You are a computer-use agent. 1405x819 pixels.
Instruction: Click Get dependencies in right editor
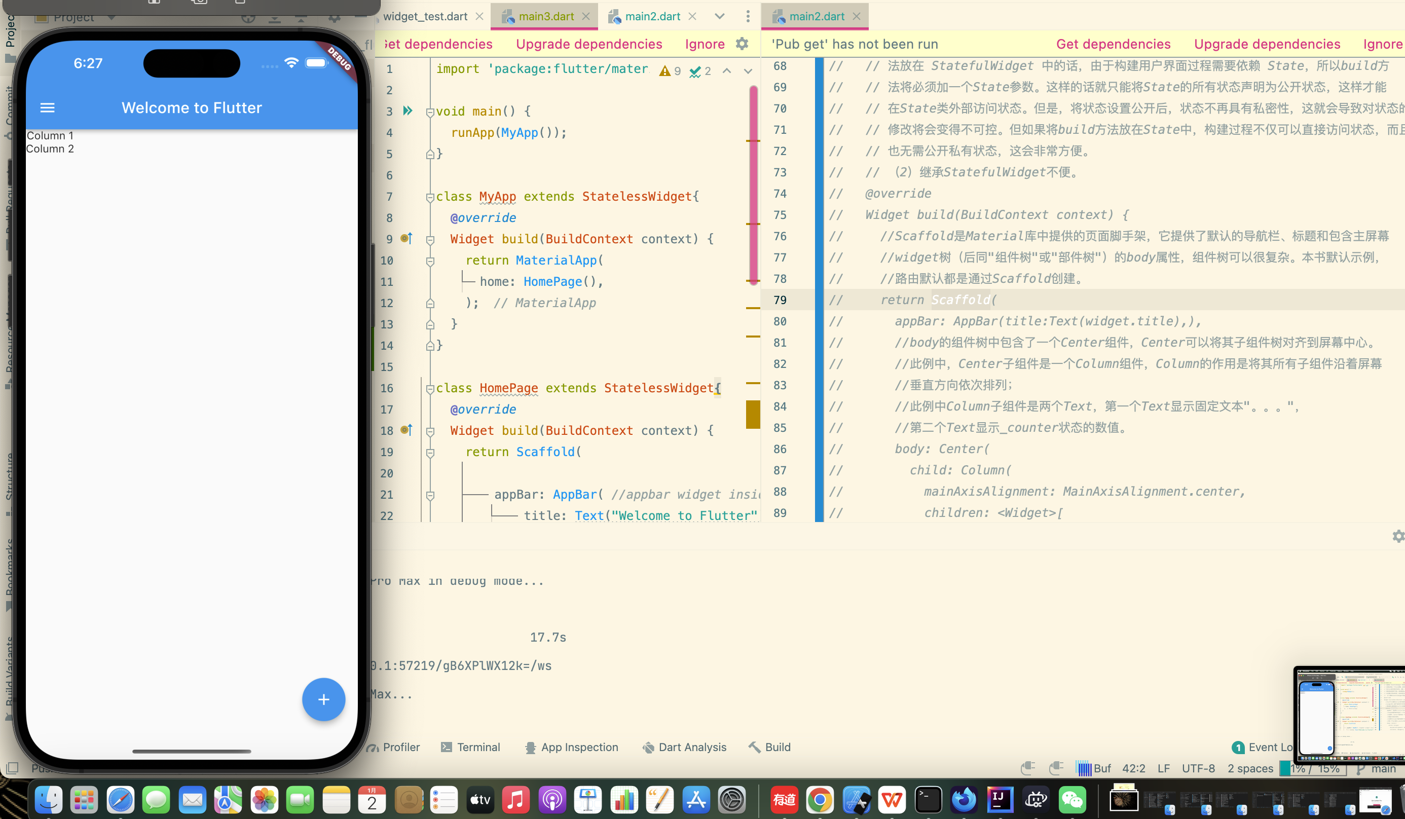(x=1113, y=44)
